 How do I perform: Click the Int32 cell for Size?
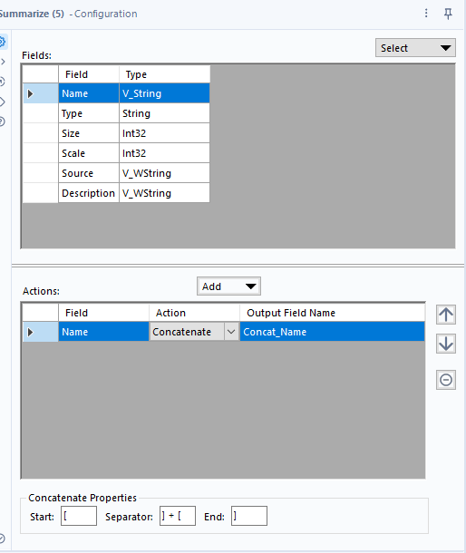coord(164,133)
